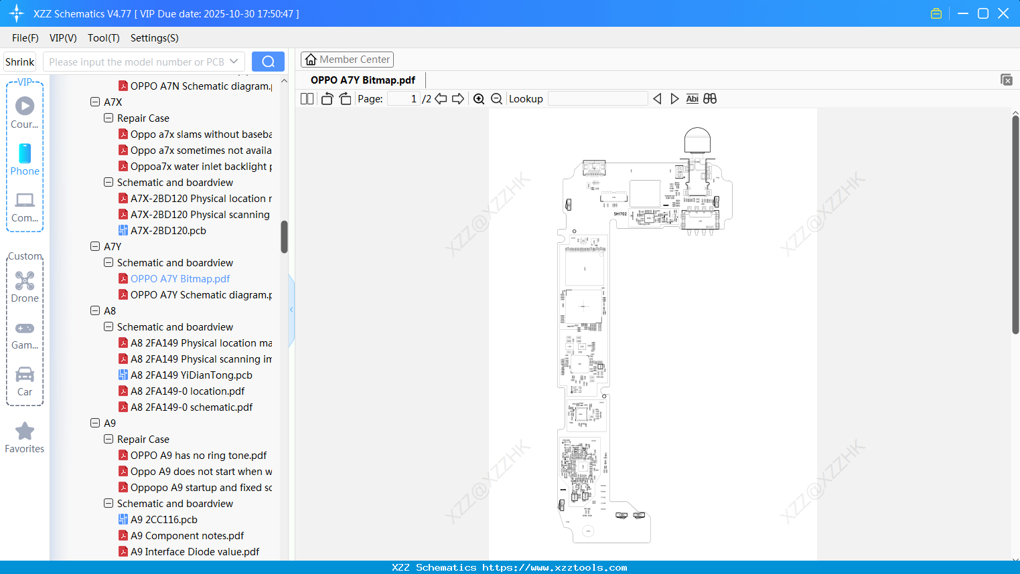
Task: Open the Tool(T) menu
Action: 104,38
